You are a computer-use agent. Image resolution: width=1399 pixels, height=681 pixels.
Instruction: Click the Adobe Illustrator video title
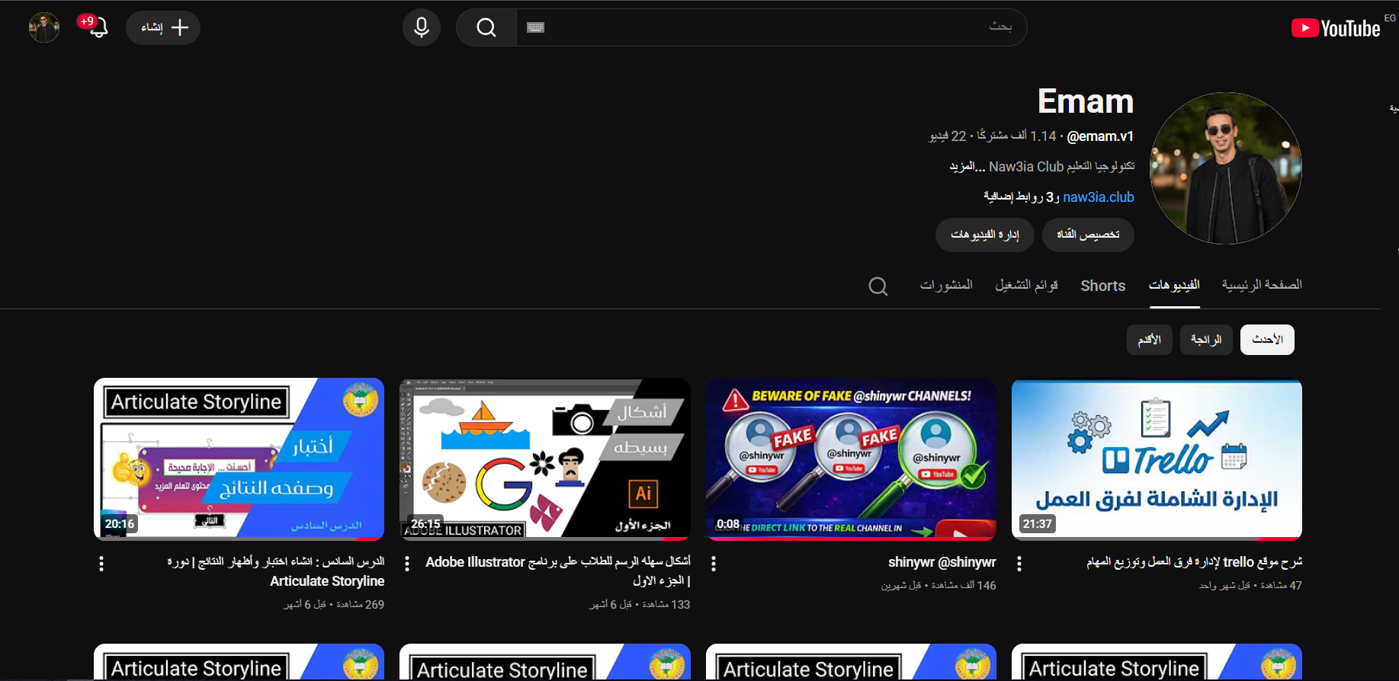coord(558,571)
